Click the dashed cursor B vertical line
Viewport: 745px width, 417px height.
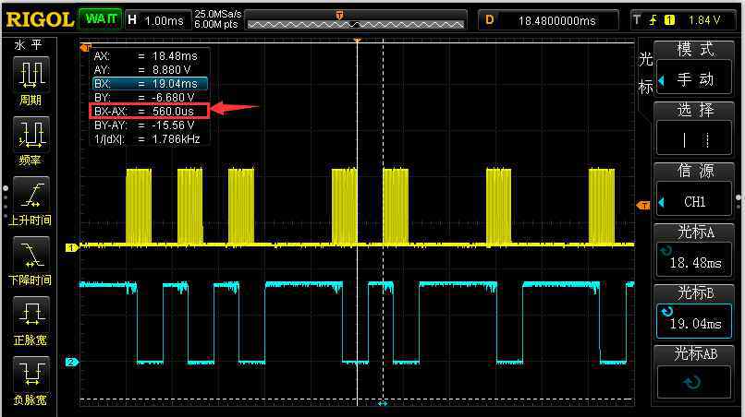(x=384, y=223)
